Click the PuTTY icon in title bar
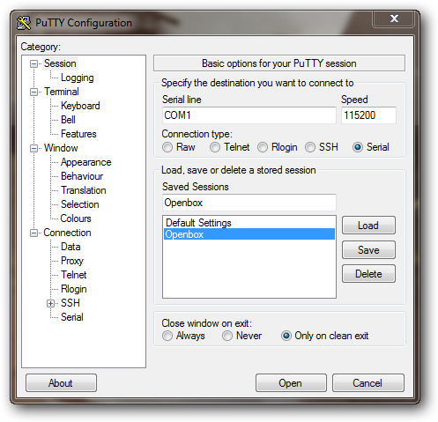This screenshot has height=422, width=438. coord(24,23)
